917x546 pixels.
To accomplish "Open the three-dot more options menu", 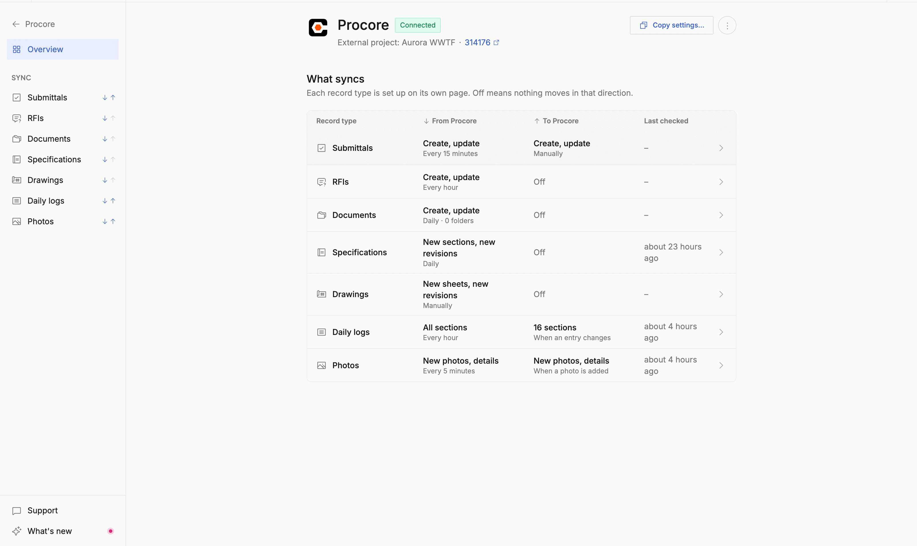I will (727, 26).
